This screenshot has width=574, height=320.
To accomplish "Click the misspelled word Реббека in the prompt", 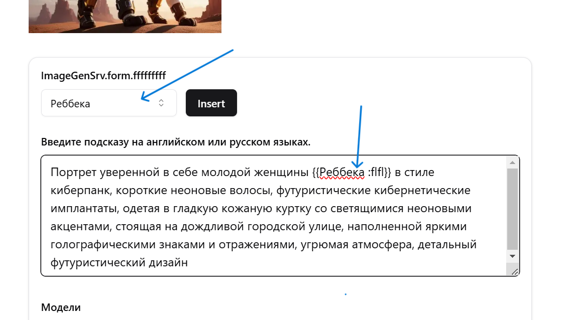I will [342, 172].
